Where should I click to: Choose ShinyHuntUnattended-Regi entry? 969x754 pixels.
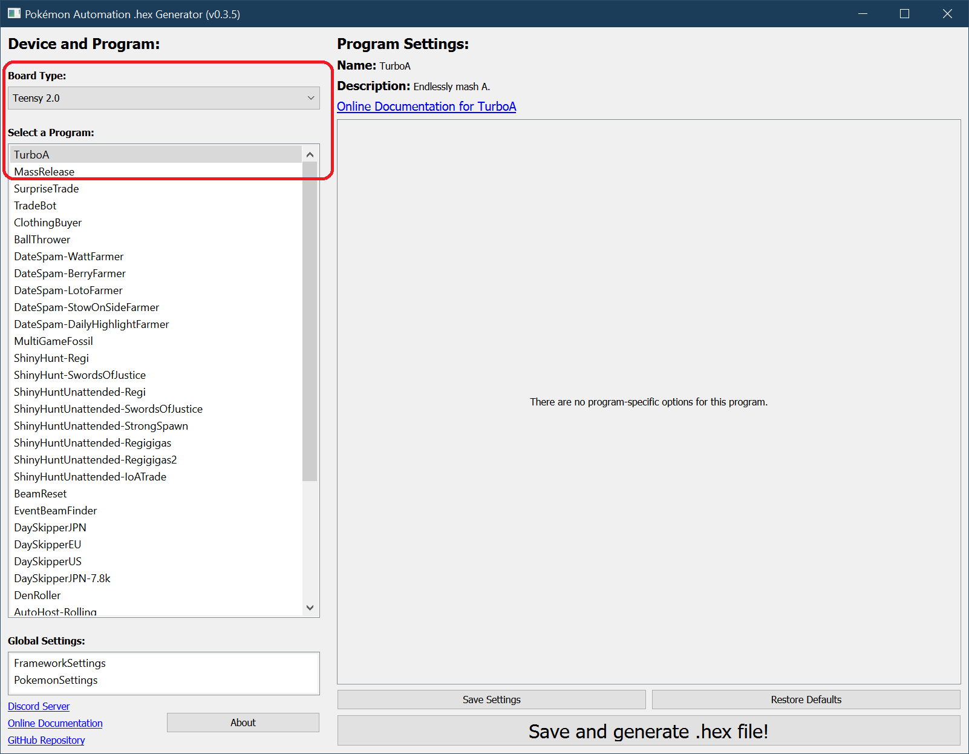(155, 392)
